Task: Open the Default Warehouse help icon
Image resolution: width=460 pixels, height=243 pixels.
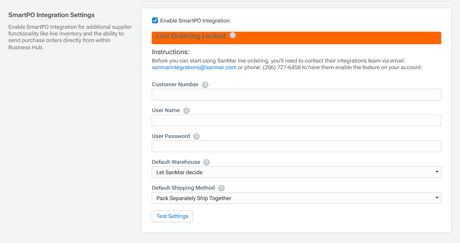Action: 206,162
